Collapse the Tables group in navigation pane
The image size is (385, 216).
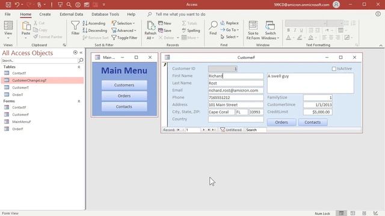[79, 67]
